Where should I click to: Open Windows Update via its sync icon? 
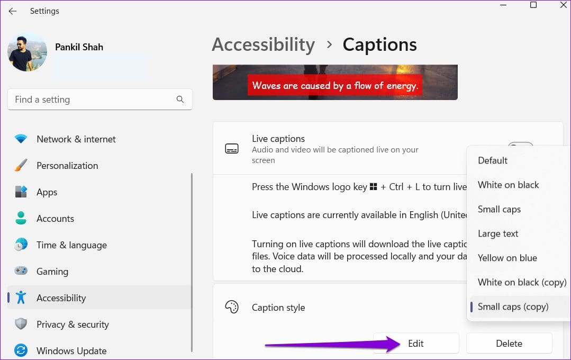click(x=21, y=350)
